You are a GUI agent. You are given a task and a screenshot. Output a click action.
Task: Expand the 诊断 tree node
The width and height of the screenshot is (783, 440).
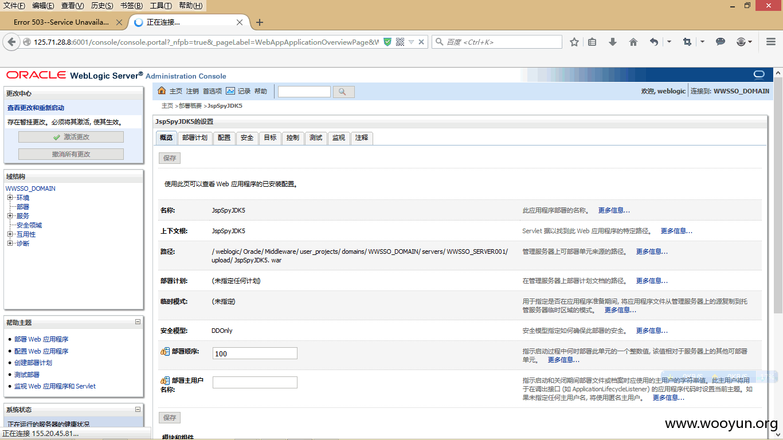(x=10, y=243)
